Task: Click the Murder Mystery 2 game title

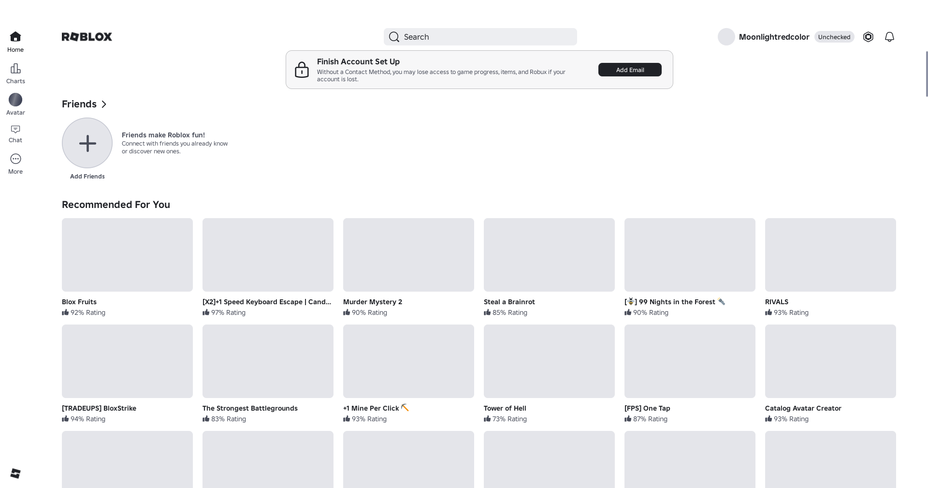Action: point(373,302)
